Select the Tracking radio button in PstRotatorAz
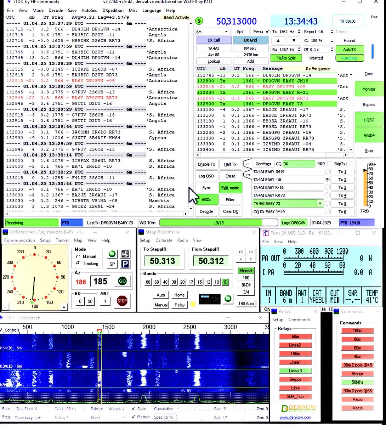 tap(78, 263)
